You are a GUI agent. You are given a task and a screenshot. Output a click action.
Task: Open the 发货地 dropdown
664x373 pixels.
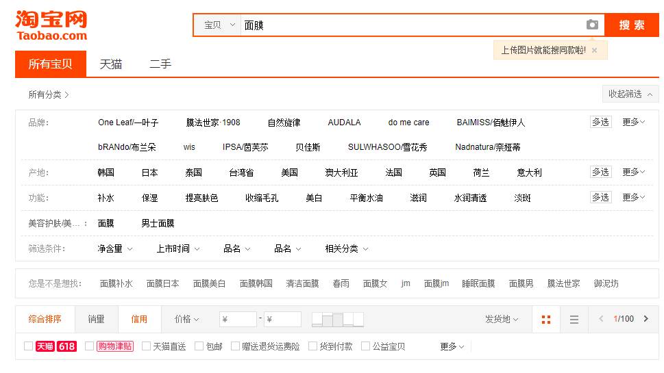pyautogui.click(x=502, y=319)
